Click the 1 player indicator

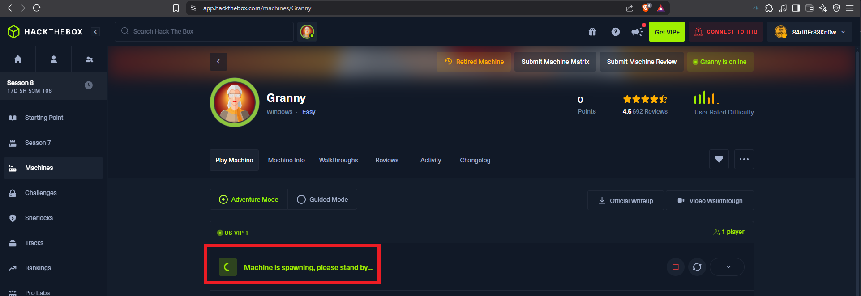[x=729, y=232]
